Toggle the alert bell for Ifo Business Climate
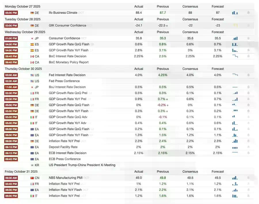Image resolution: width=259 pixels, height=204 pixels. (x=248, y=13)
